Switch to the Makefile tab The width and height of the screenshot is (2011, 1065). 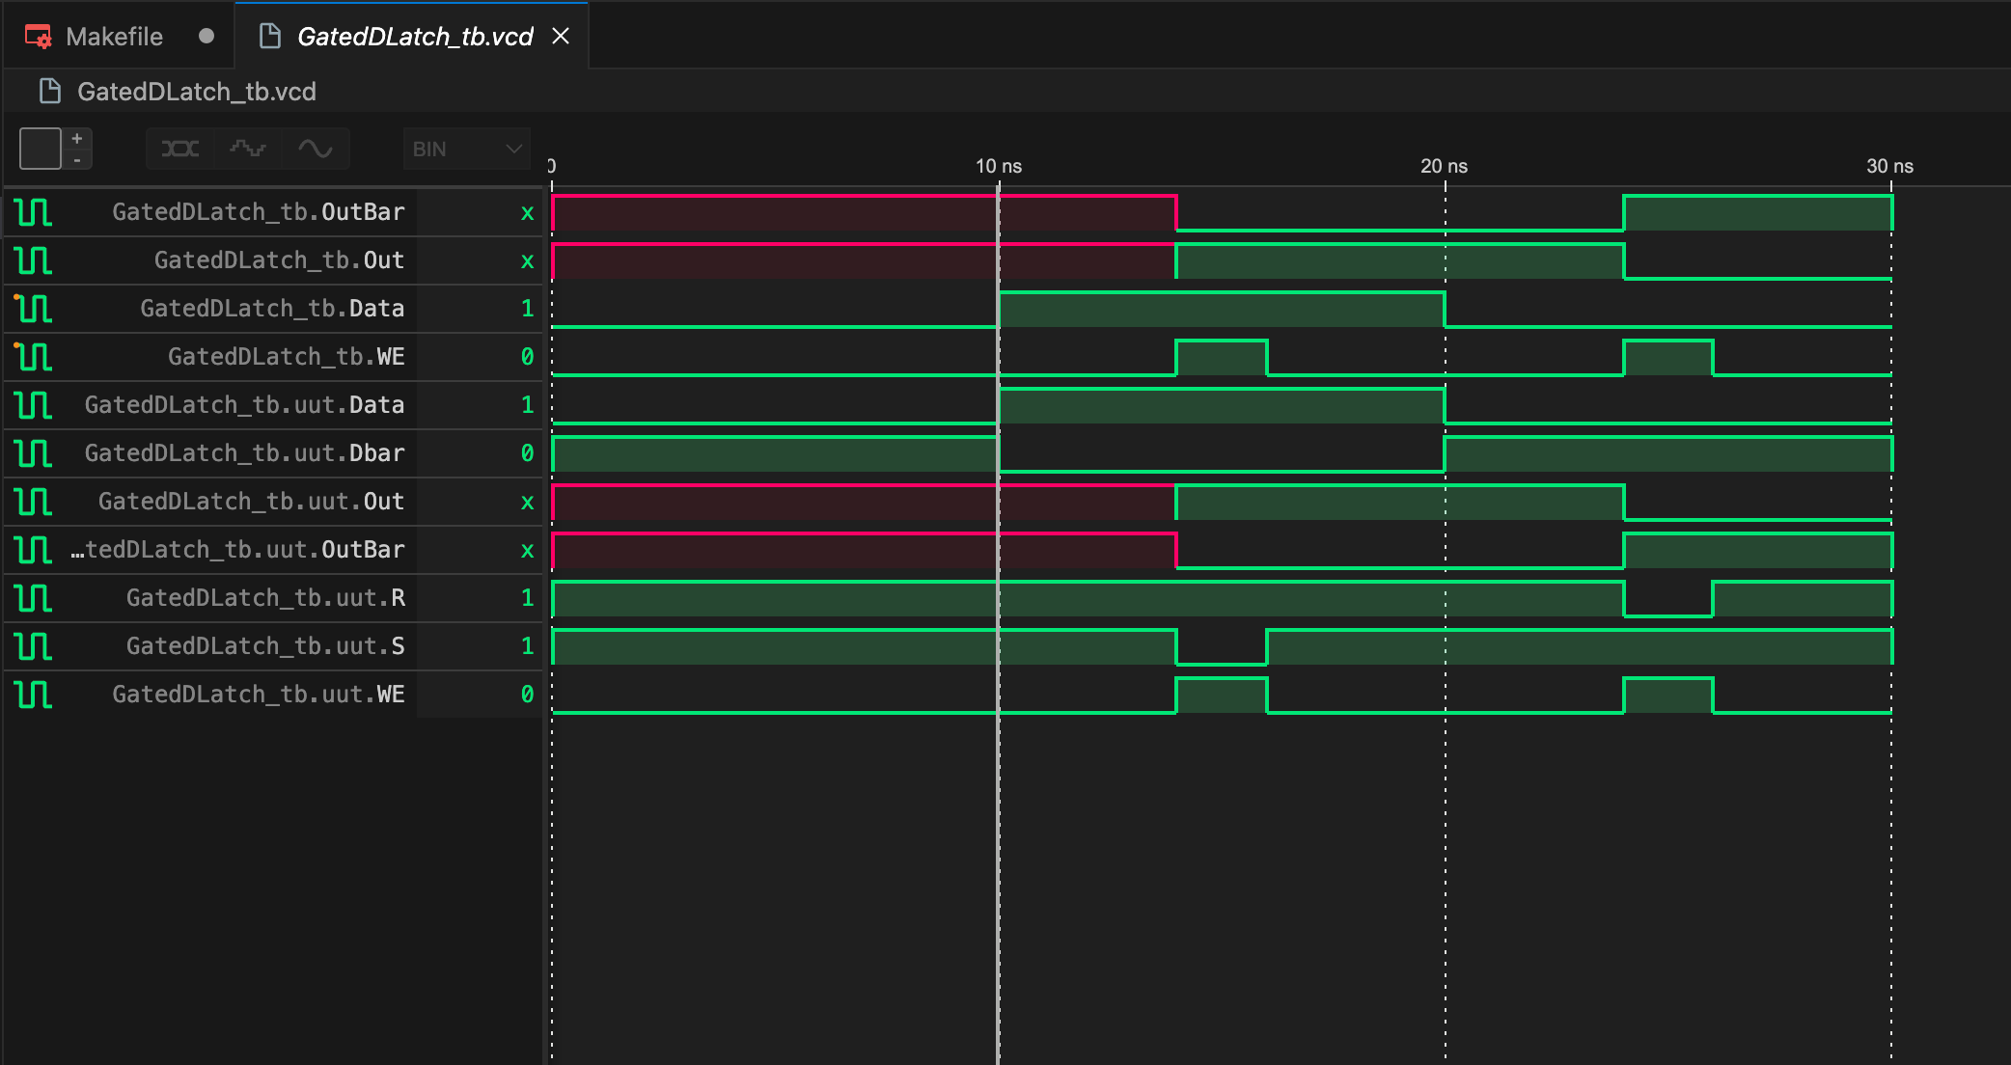click(x=114, y=37)
